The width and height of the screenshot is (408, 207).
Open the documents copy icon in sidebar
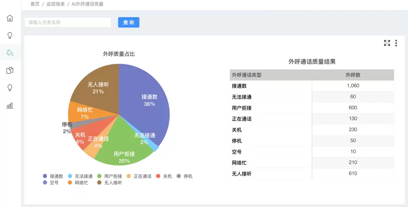10,70
